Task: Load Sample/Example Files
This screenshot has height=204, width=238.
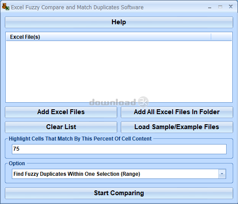Action: (x=177, y=127)
